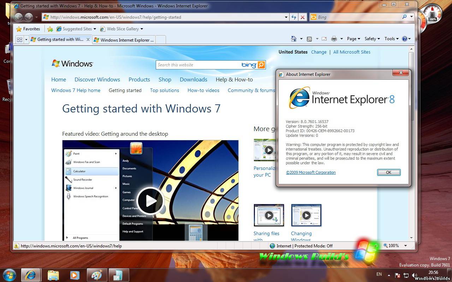Image resolution: width=452 pixels, height=282 pixels.
Task: Click the Read Mail envelope icon
Action: (324, 39)
